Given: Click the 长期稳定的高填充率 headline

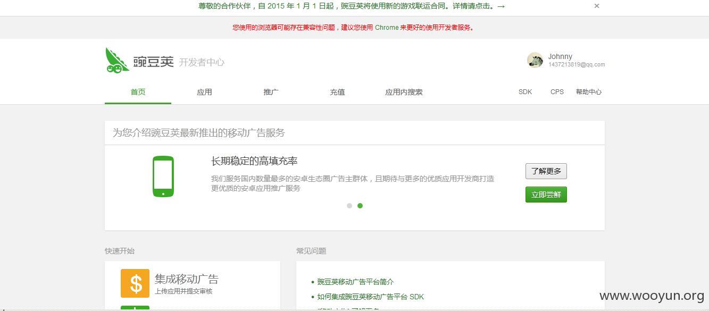Looking at the screenshot, I should [x=254, y=161].
